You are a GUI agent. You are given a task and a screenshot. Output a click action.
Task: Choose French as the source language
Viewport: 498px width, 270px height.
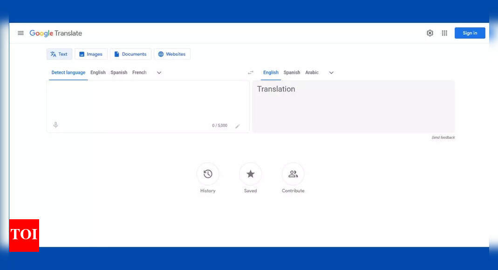139,73
